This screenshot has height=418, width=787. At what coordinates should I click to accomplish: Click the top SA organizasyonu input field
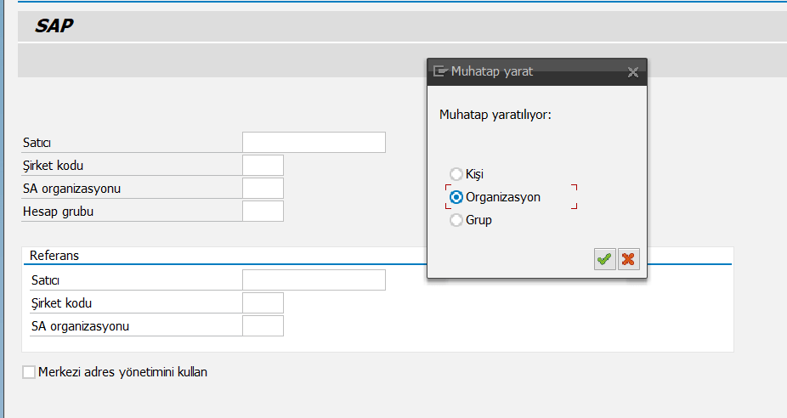point(263,188)
